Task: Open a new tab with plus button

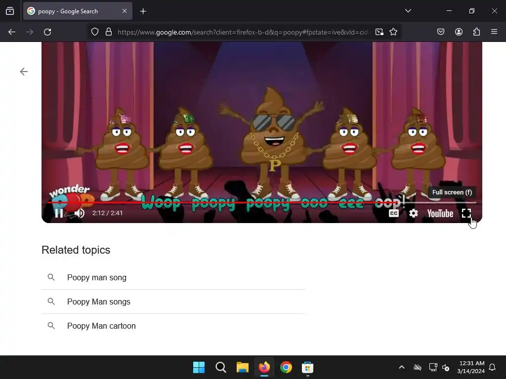Action: tap(143, 11)
